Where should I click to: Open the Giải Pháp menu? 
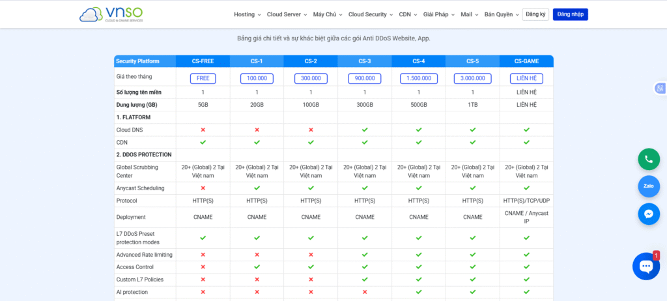tap(439, 14)
